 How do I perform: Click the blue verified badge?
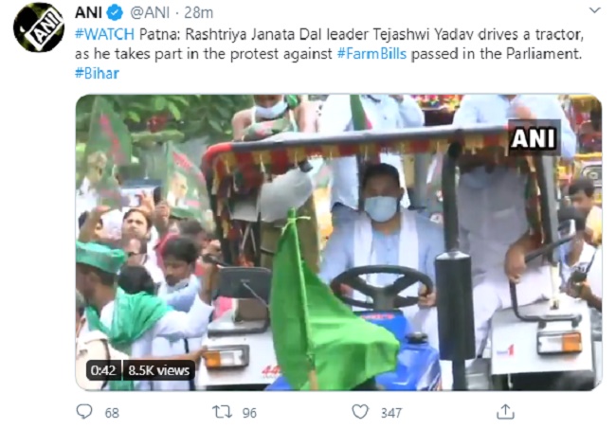115,13
